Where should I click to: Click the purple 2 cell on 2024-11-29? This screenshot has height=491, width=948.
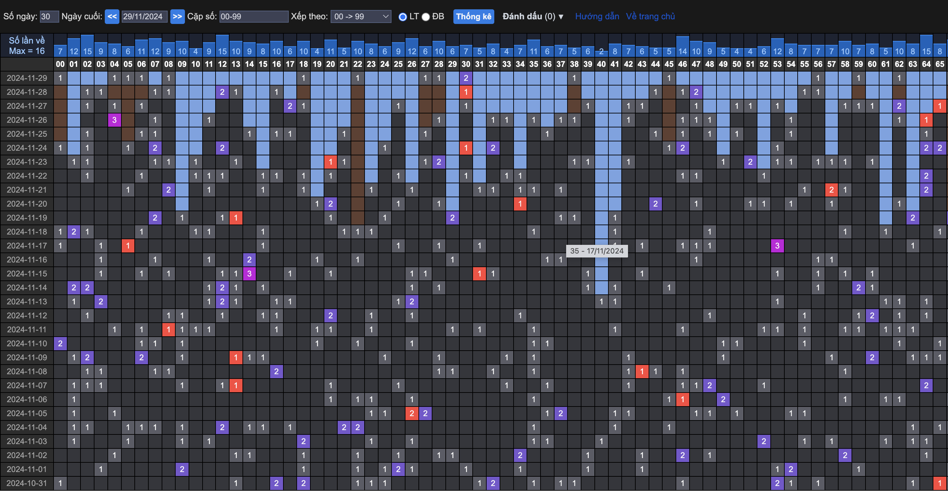coord(466,78)
